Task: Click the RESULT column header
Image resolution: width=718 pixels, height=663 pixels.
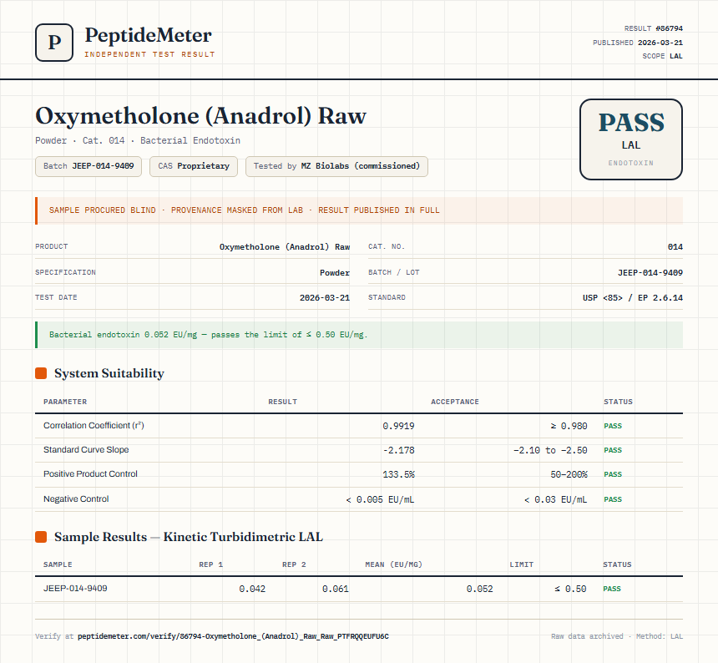Action: click(282, 402)
